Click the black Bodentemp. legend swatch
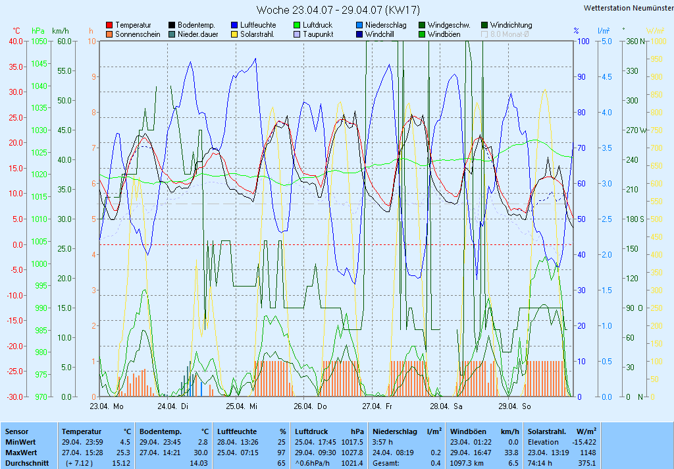This screenshot has width=674, height=469. point(172,26)
